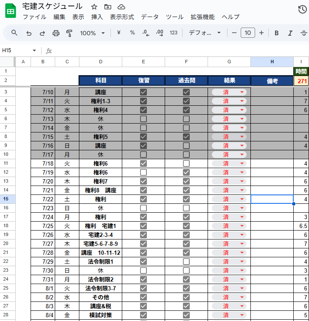Increase font size with plus button
This screenshot has height=321, width=309.
[x=261, y=33]
